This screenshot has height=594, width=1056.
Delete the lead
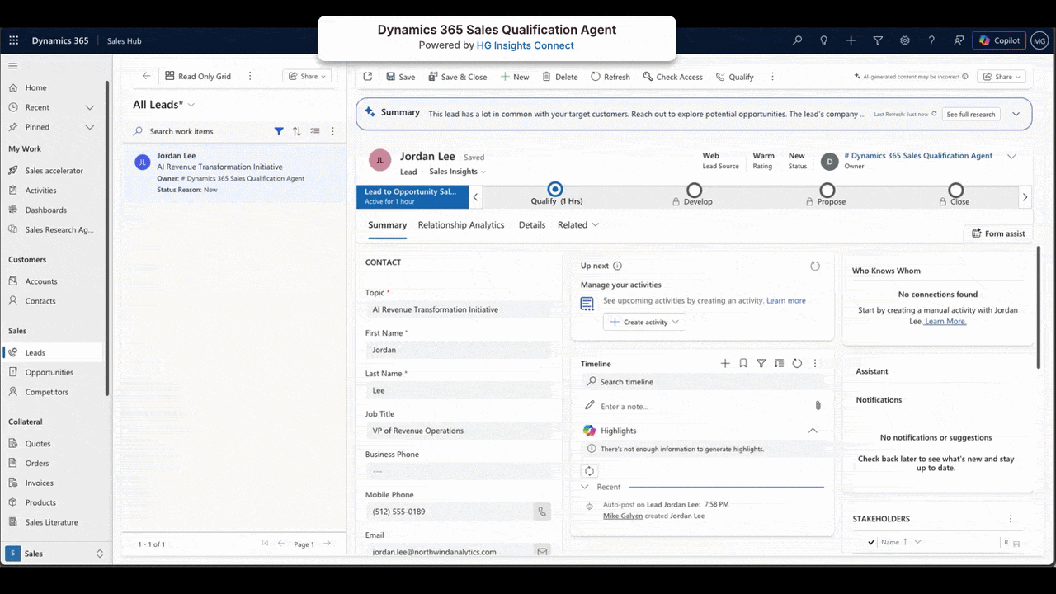[x=559, y=77]
